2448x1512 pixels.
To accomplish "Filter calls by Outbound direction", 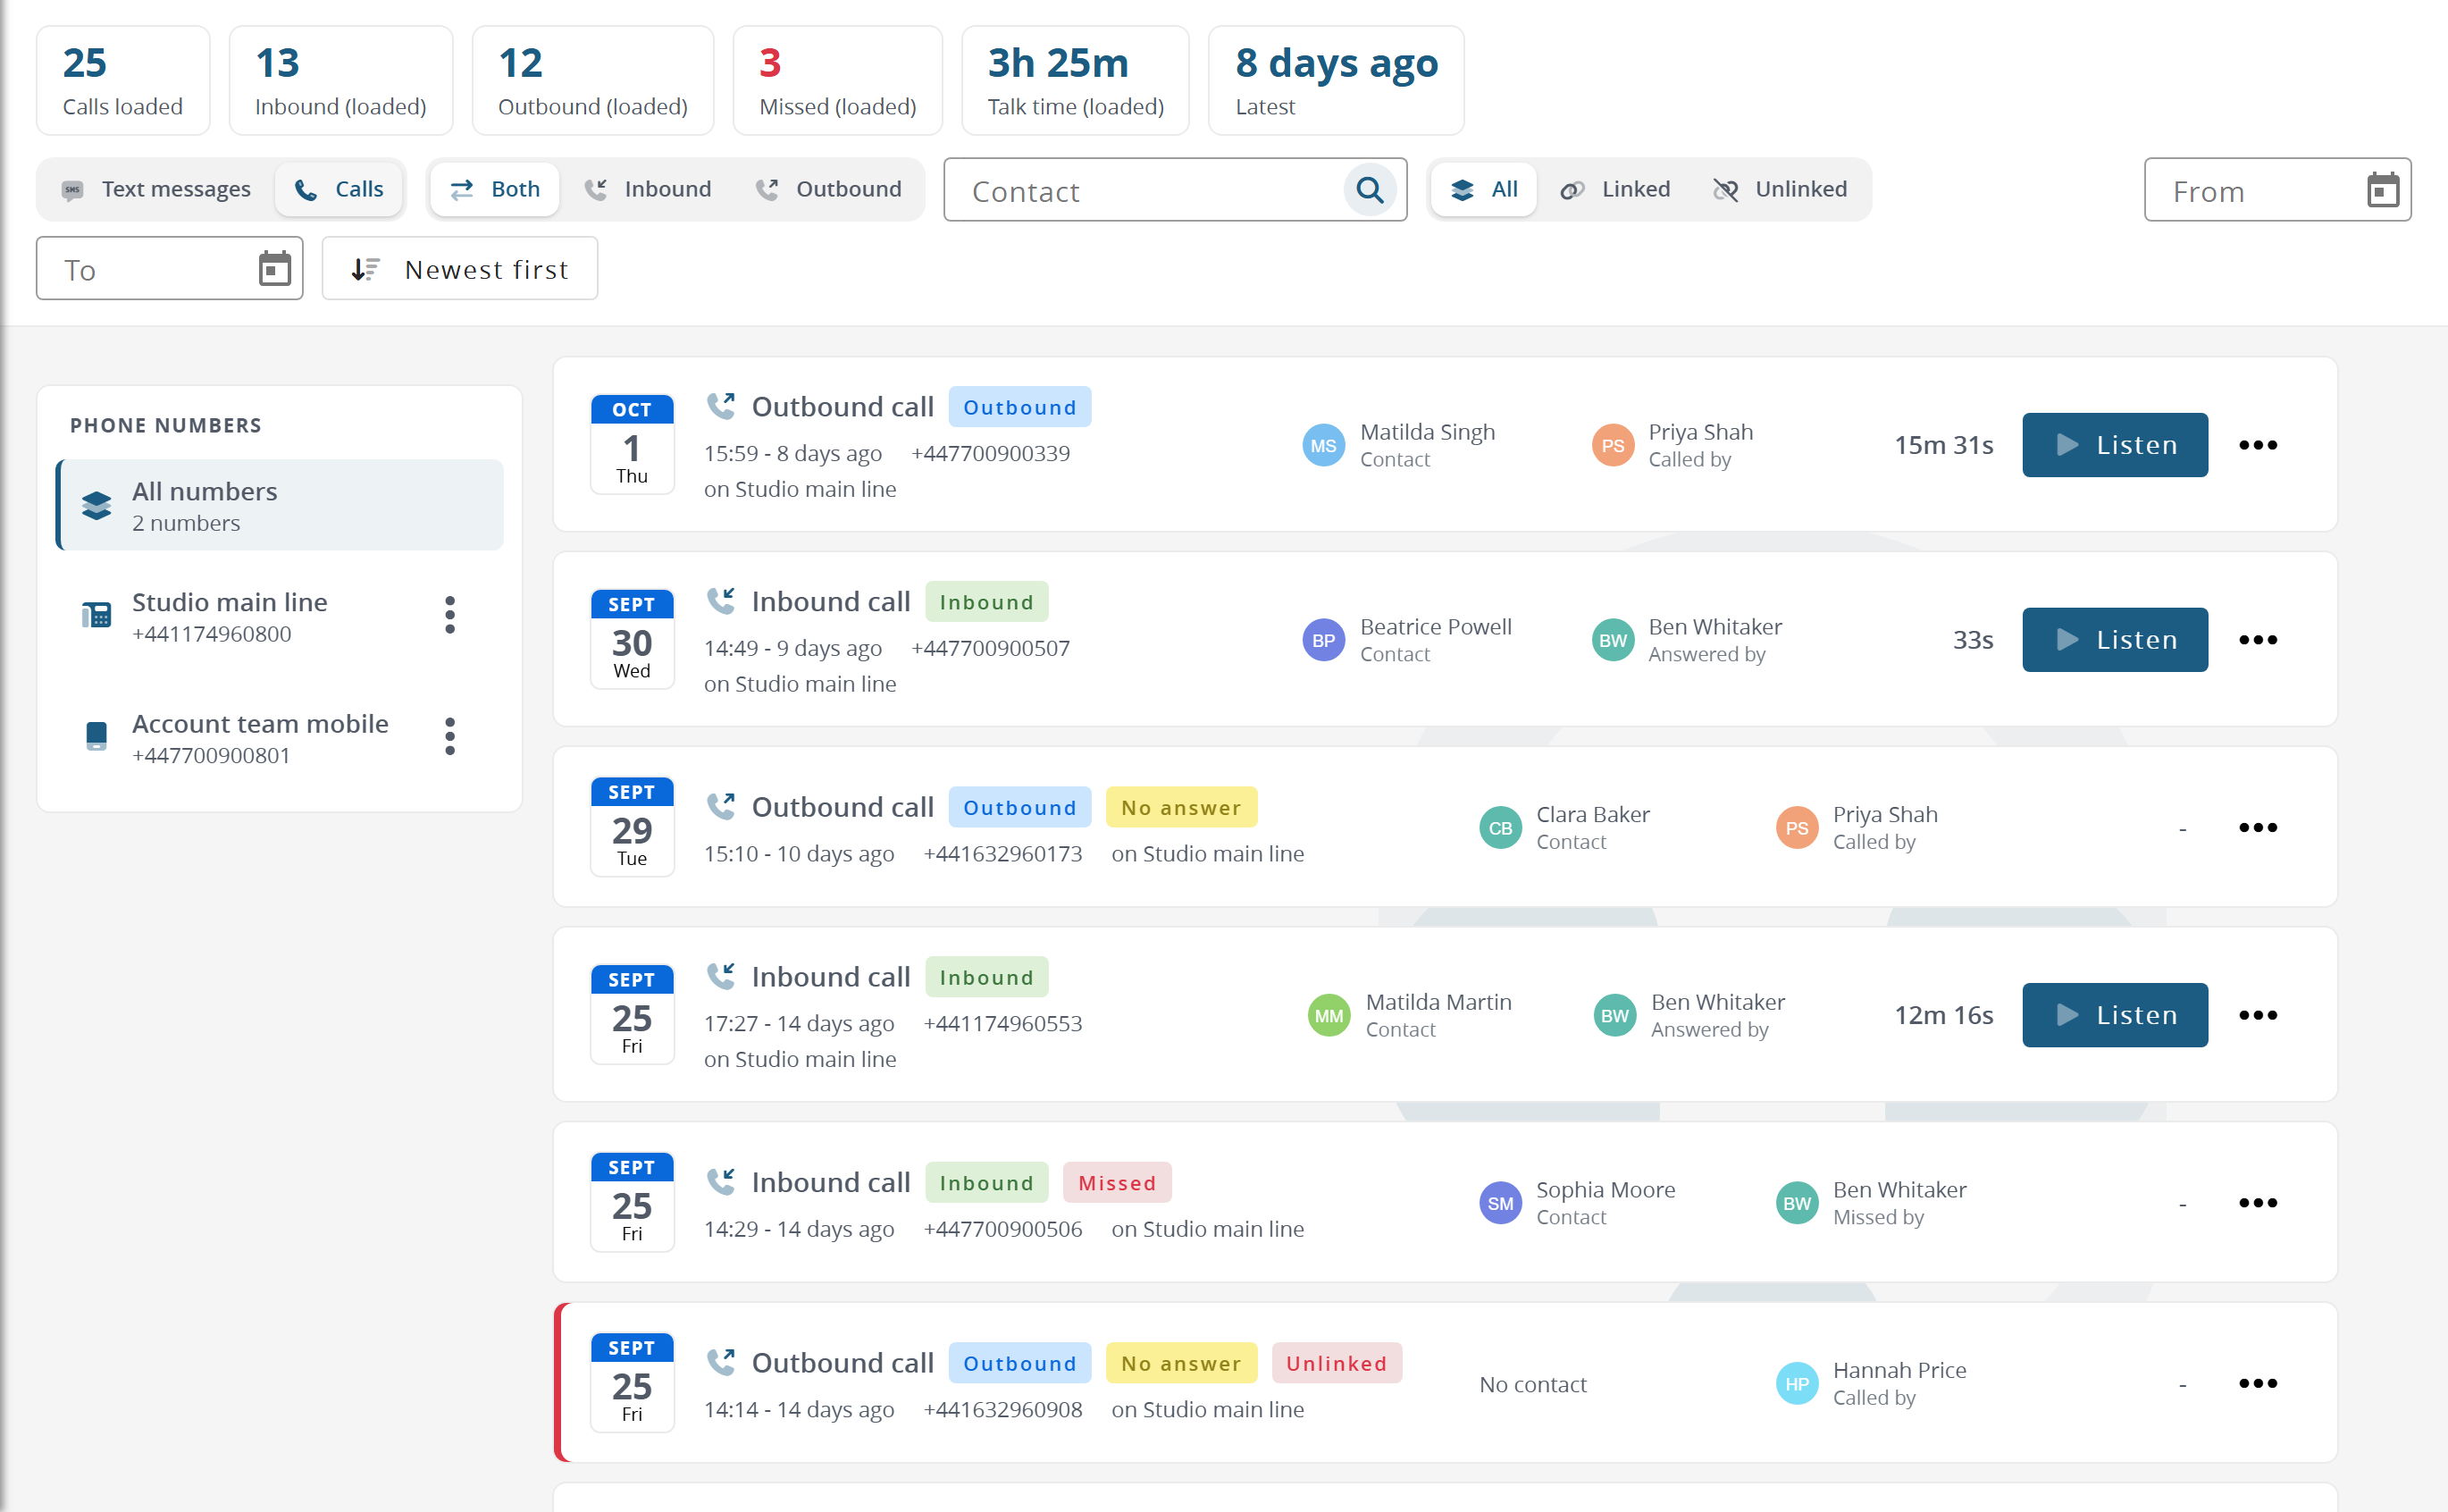I will [829, 189].
